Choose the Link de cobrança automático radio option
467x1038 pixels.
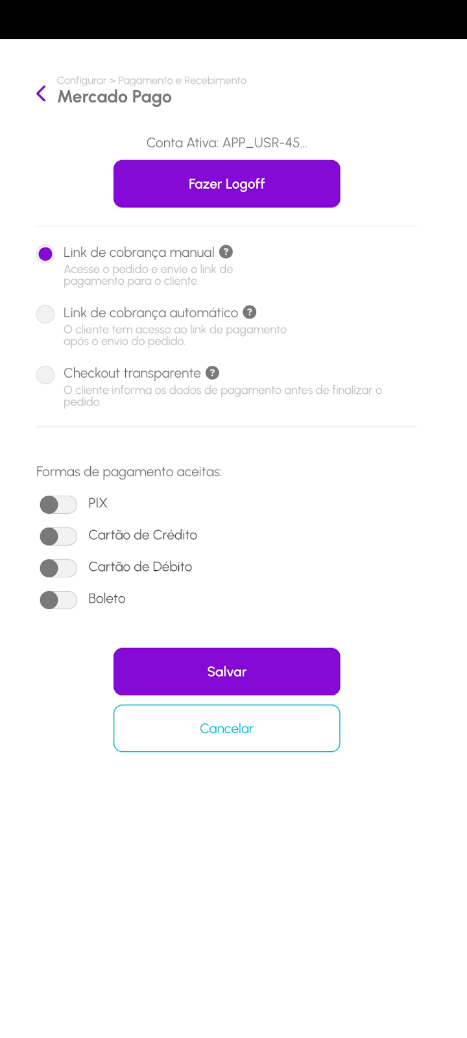tap(45, 314)
